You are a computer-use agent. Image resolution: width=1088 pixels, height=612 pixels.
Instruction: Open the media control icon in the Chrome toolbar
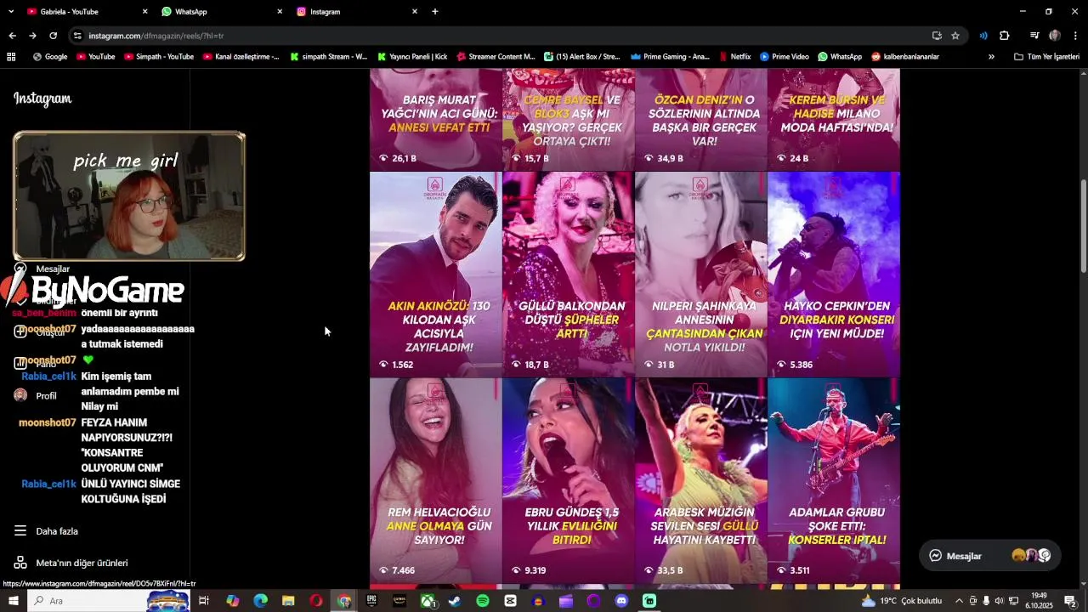click(x=1034, y=36)
